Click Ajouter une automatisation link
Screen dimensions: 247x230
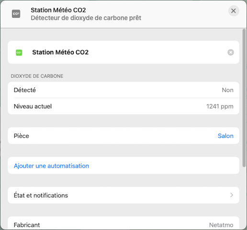pyautogui.click(x=51, y=166)
